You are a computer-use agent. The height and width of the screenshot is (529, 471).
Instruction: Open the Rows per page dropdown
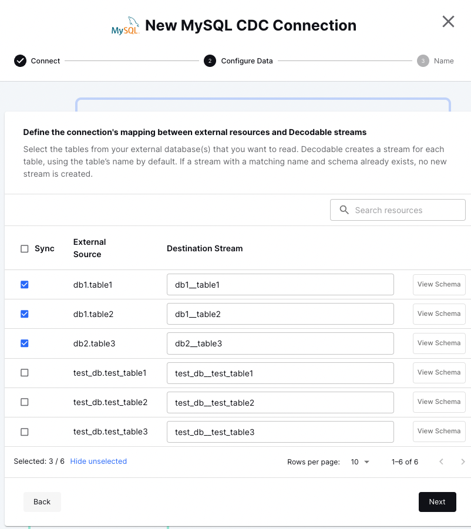pos(360,462)
